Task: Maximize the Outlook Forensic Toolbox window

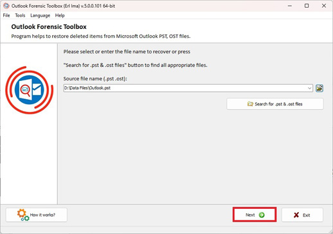Action: click(x=307, y=6)
